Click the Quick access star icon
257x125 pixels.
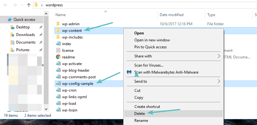click(10, 20)
